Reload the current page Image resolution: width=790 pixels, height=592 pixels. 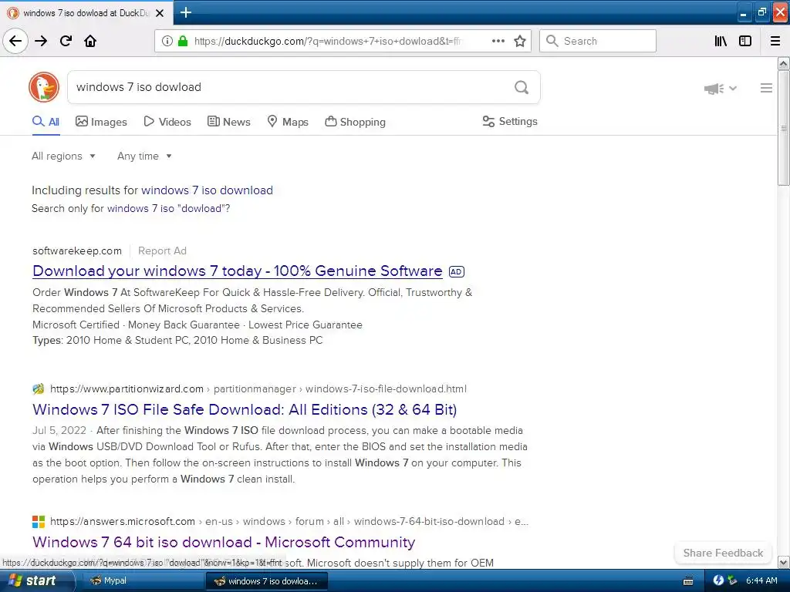66,41
